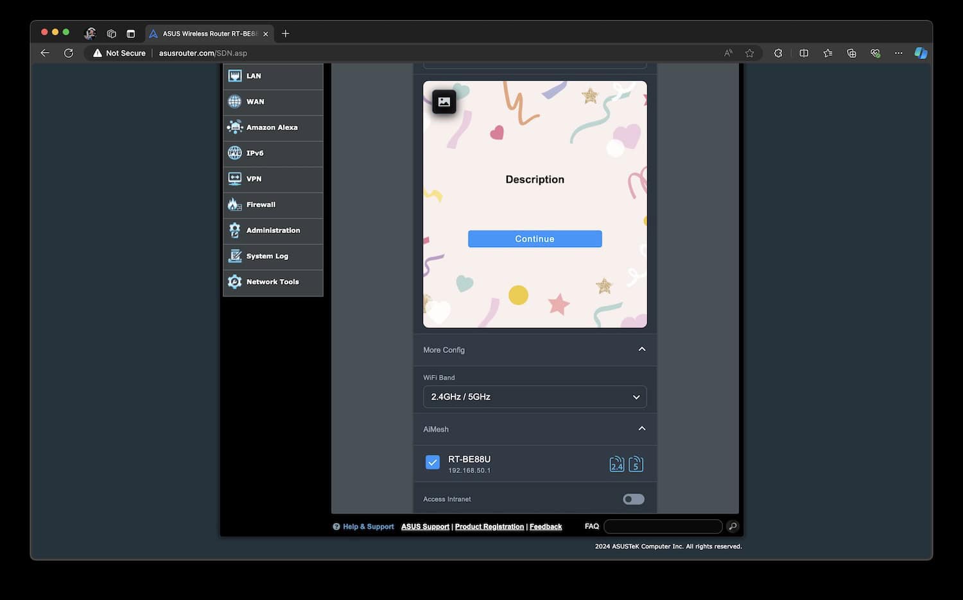
Task: Click the 5GHz band icon for RT-BE88U
Action: tap(636, 464)
